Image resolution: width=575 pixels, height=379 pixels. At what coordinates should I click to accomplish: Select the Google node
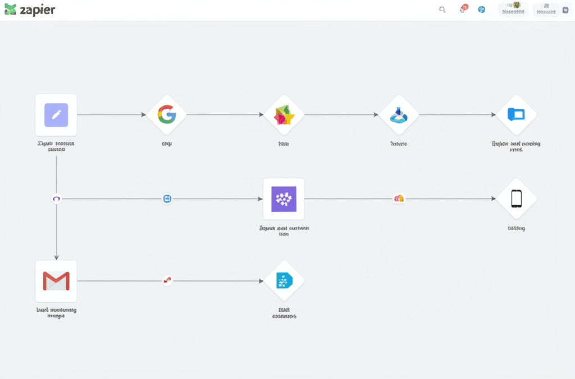(167, 114)
